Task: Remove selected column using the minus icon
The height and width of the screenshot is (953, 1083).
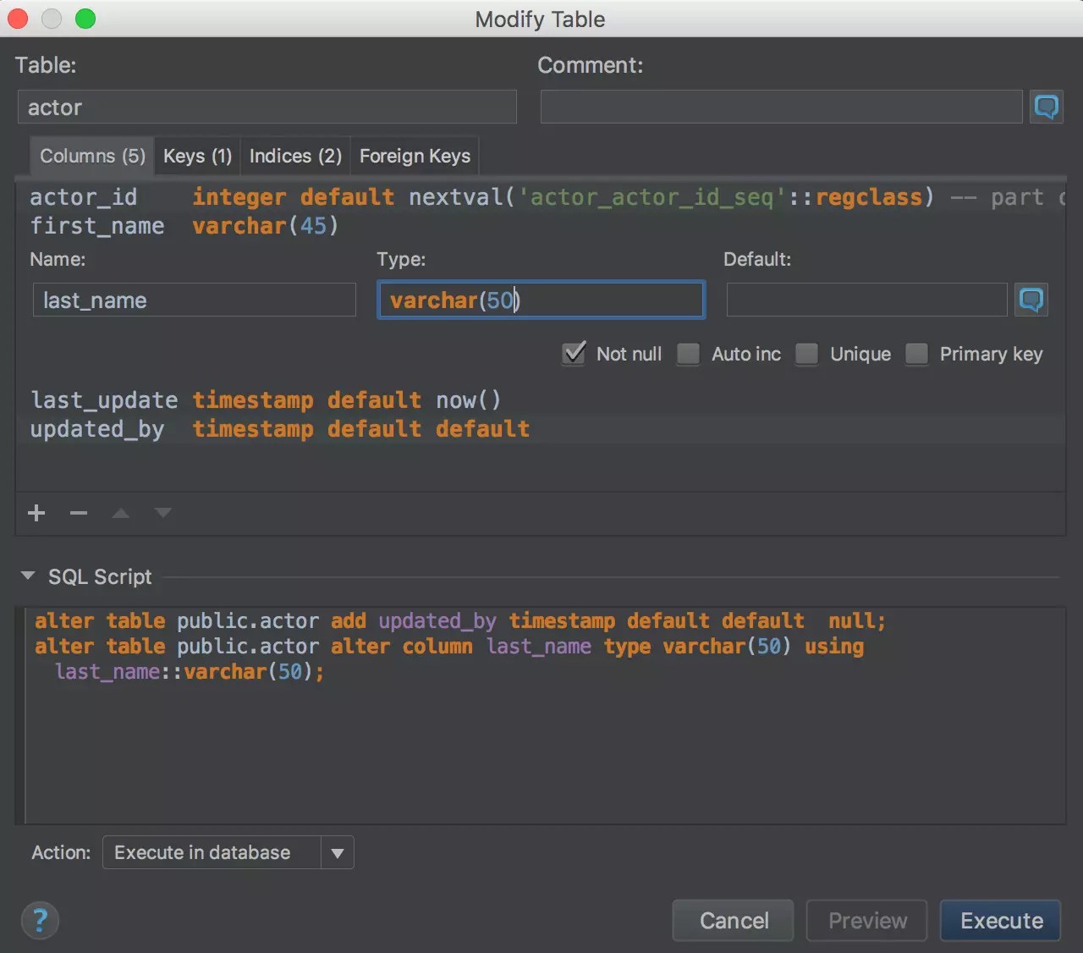Action: [79, 513]
